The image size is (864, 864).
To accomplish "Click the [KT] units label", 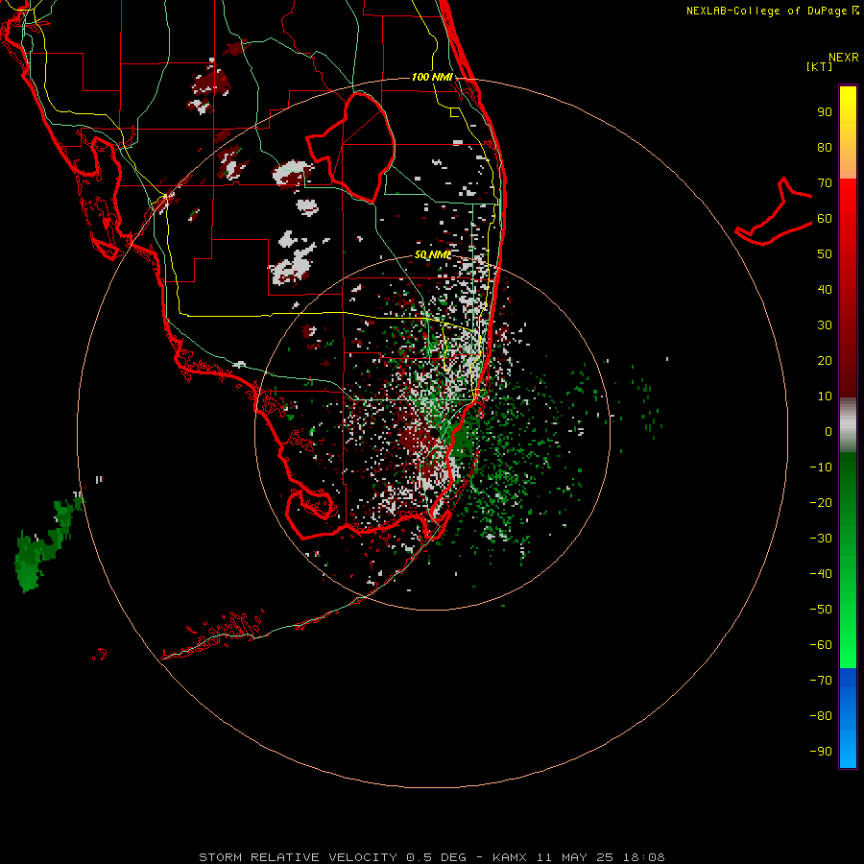I will tap(820, 66).
